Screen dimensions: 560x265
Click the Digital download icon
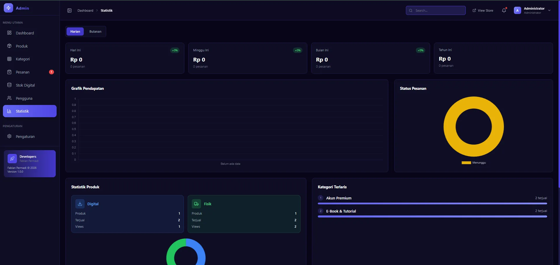click(80, 204)
